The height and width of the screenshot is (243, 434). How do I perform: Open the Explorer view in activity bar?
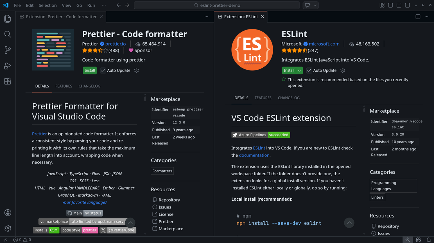[8, 19]
